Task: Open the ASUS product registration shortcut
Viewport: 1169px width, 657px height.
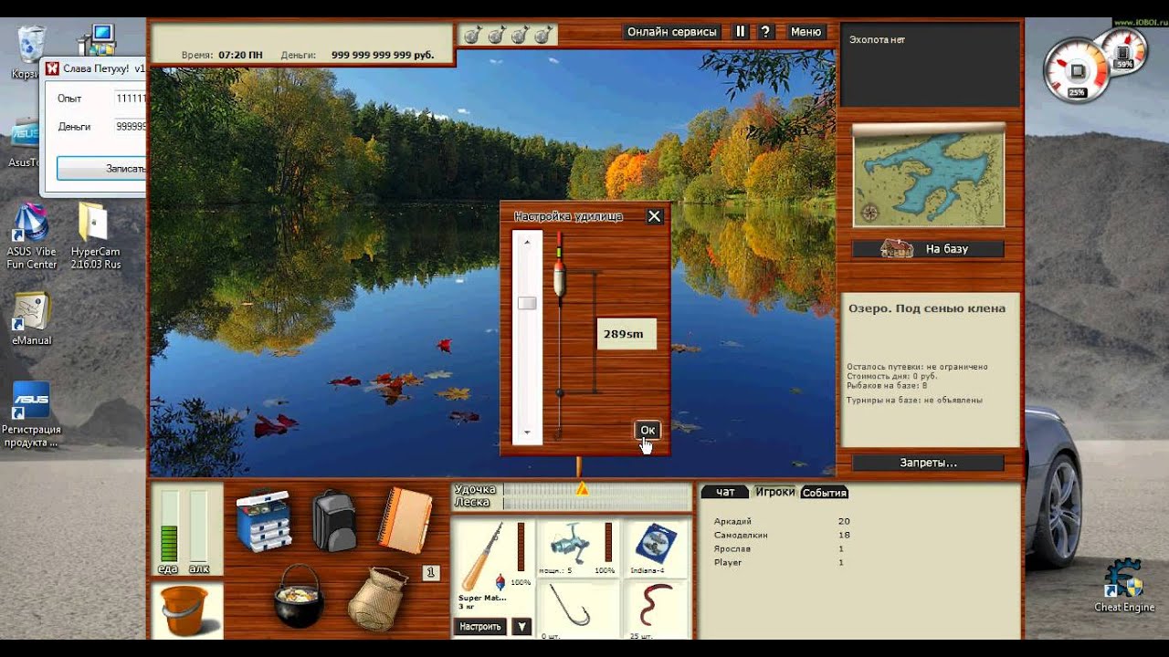Action: pyautogui.click(x=32, y=414)
